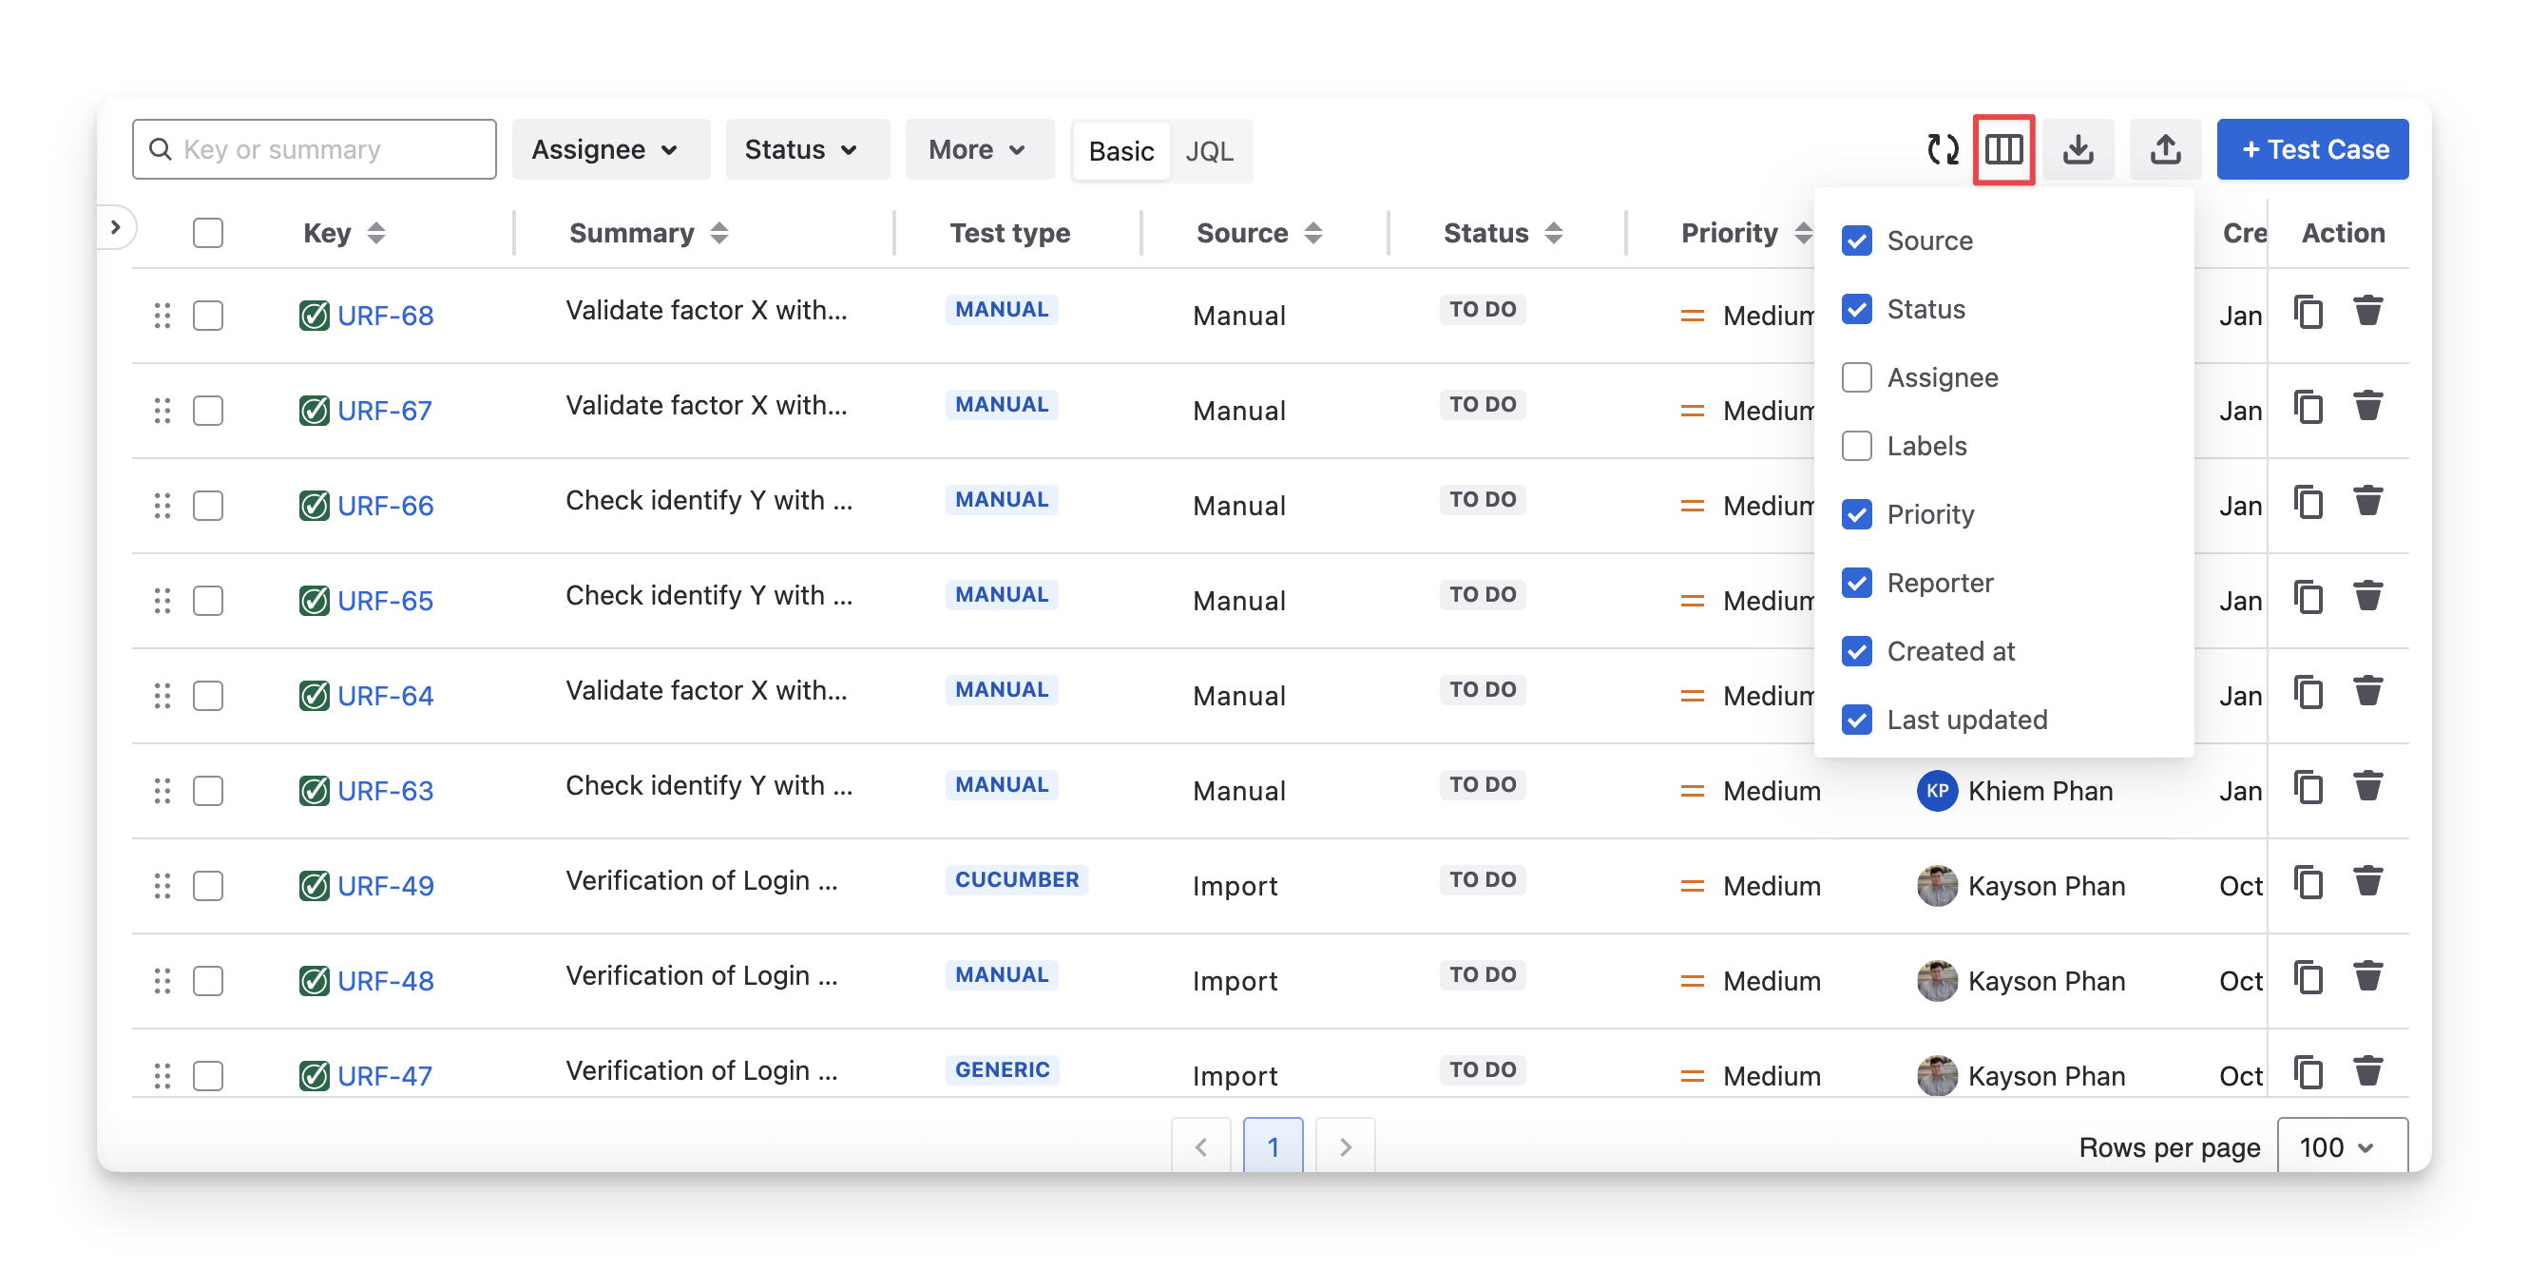The height and width of the screenshot is (1269, 2529).
Task: Expand the left sidebar chevron
Action: pos(116,227)
